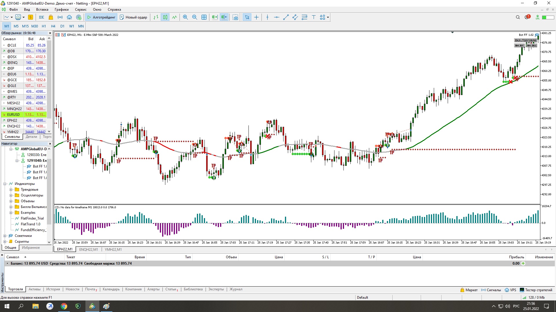Image resolution: width=556 pixels, height=312 pixels.
Task: Select the H1 timeframe button
Action: pyautogui.click(x=44, y=26)
